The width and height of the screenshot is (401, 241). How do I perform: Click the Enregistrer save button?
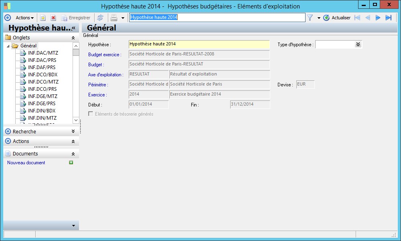tap(76, 18)
